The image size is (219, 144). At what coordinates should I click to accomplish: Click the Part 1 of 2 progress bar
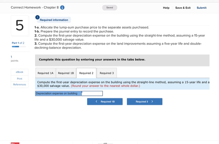[x=19, y=47]
